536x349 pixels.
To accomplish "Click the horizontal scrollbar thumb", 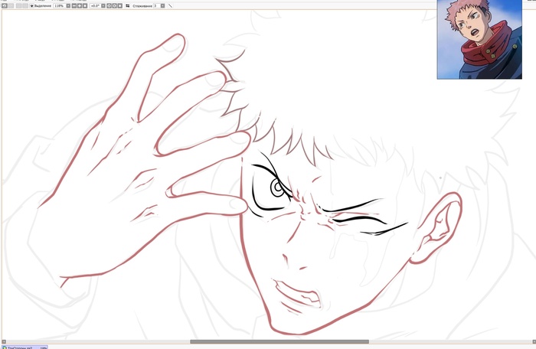I will coord(279,341).
